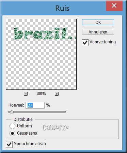Image resolution: width=127 pixels, height=153 pixels.
Task: Click the Monochromatisch label text
Action: tap(30, 144)
